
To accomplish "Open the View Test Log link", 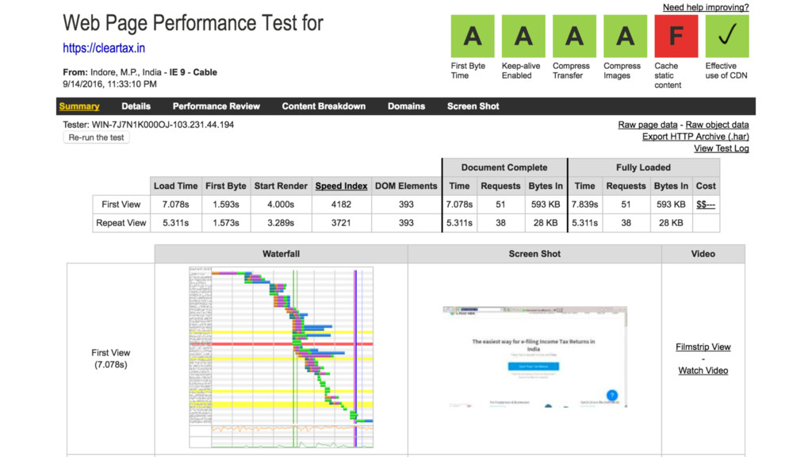I will [722, 148].
